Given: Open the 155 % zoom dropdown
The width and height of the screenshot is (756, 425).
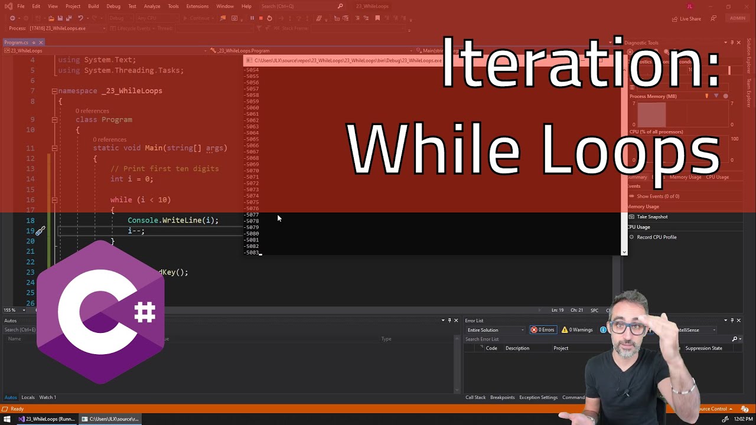Looking at the screenshot, I should 15,310.
